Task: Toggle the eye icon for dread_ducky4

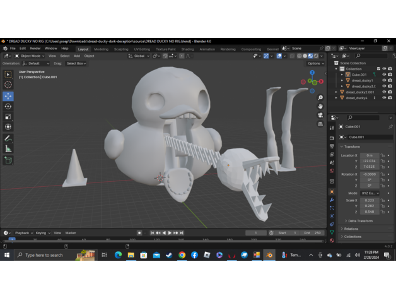Action: click(384, 98)
